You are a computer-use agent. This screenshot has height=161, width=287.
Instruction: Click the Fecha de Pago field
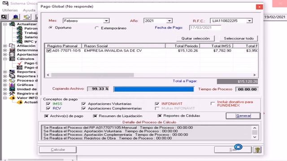(x=205, y=28)
